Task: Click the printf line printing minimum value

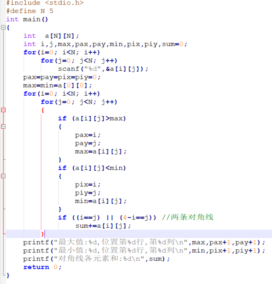Action: pos(144,251)
